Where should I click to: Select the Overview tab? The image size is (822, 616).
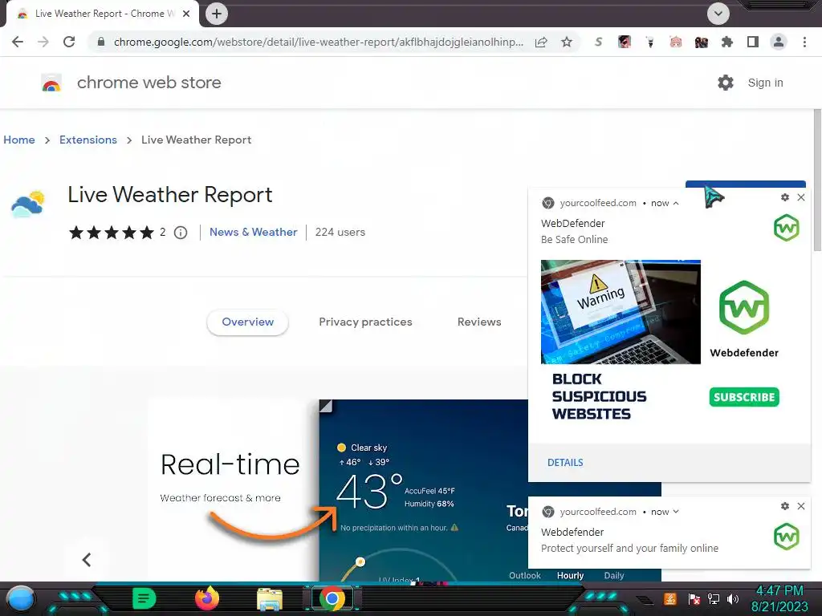tap(247, 322)
